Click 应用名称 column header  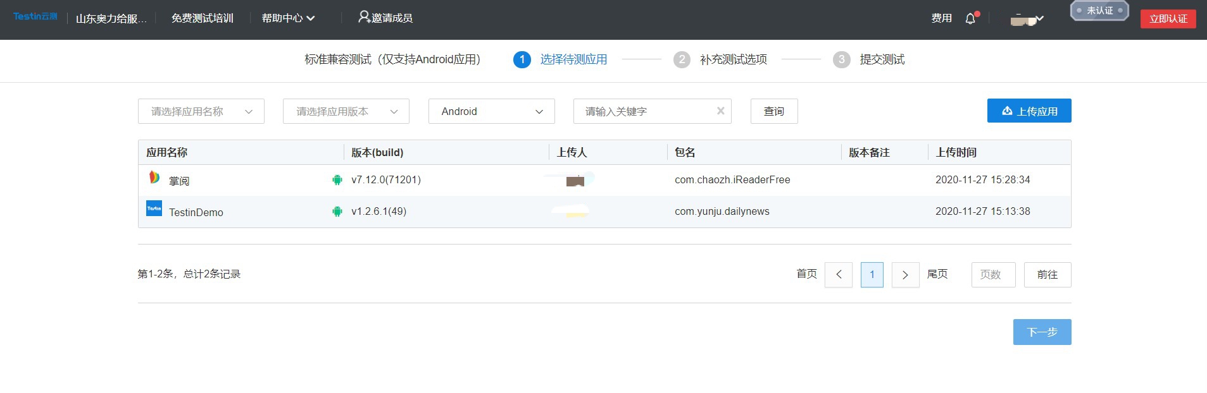167,152
